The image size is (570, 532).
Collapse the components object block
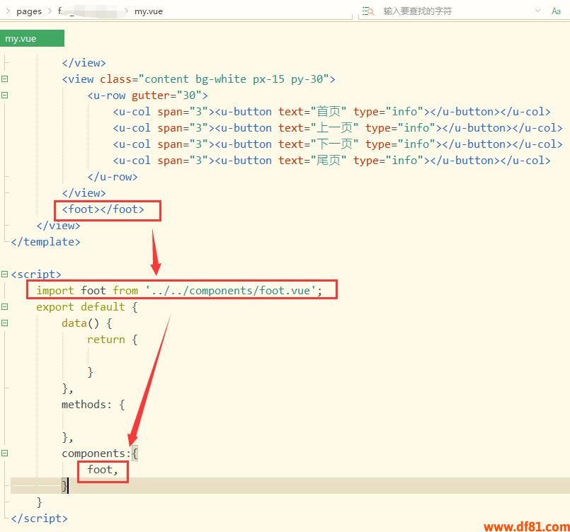[4, 453]
